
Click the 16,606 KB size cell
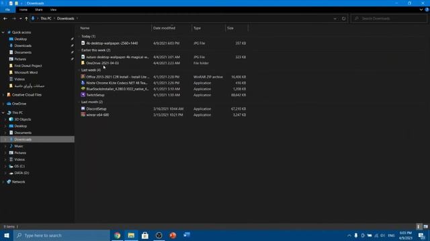point(239,77)
